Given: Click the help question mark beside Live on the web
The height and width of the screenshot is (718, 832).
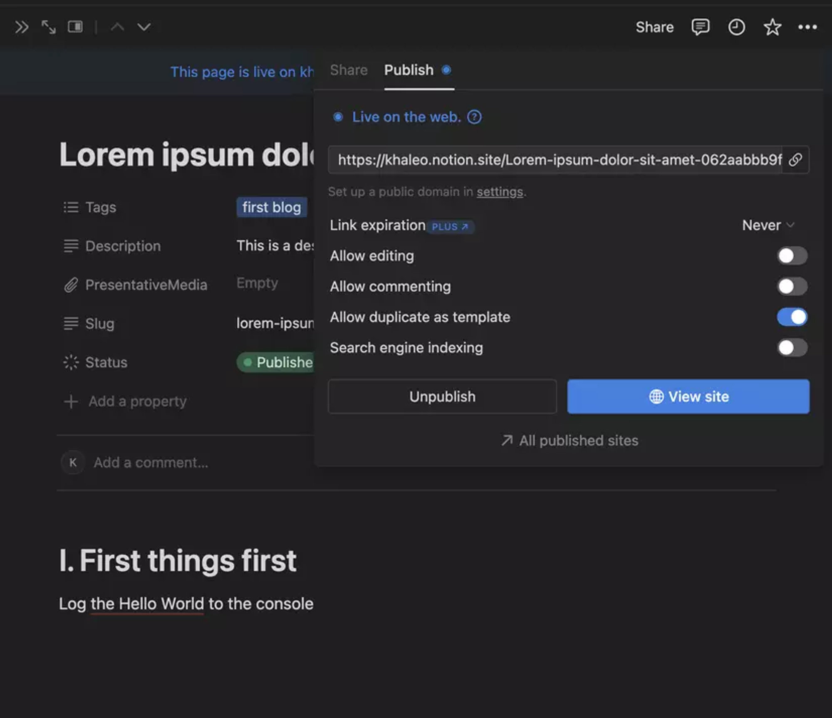Looking at the screenshot, I should point(474,117).
